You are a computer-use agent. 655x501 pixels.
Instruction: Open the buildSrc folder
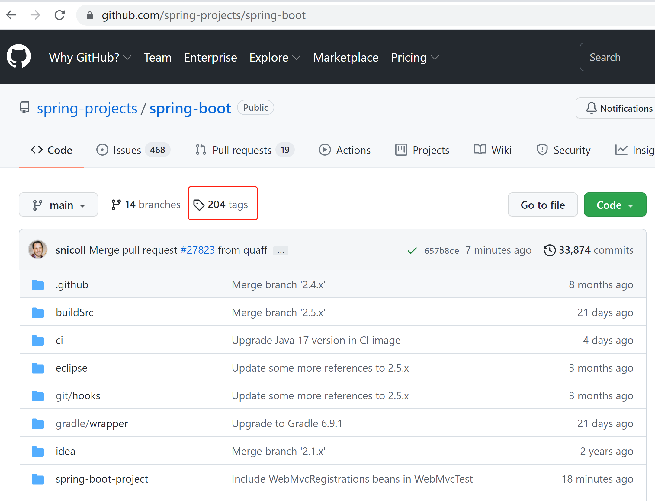(75, 312)
